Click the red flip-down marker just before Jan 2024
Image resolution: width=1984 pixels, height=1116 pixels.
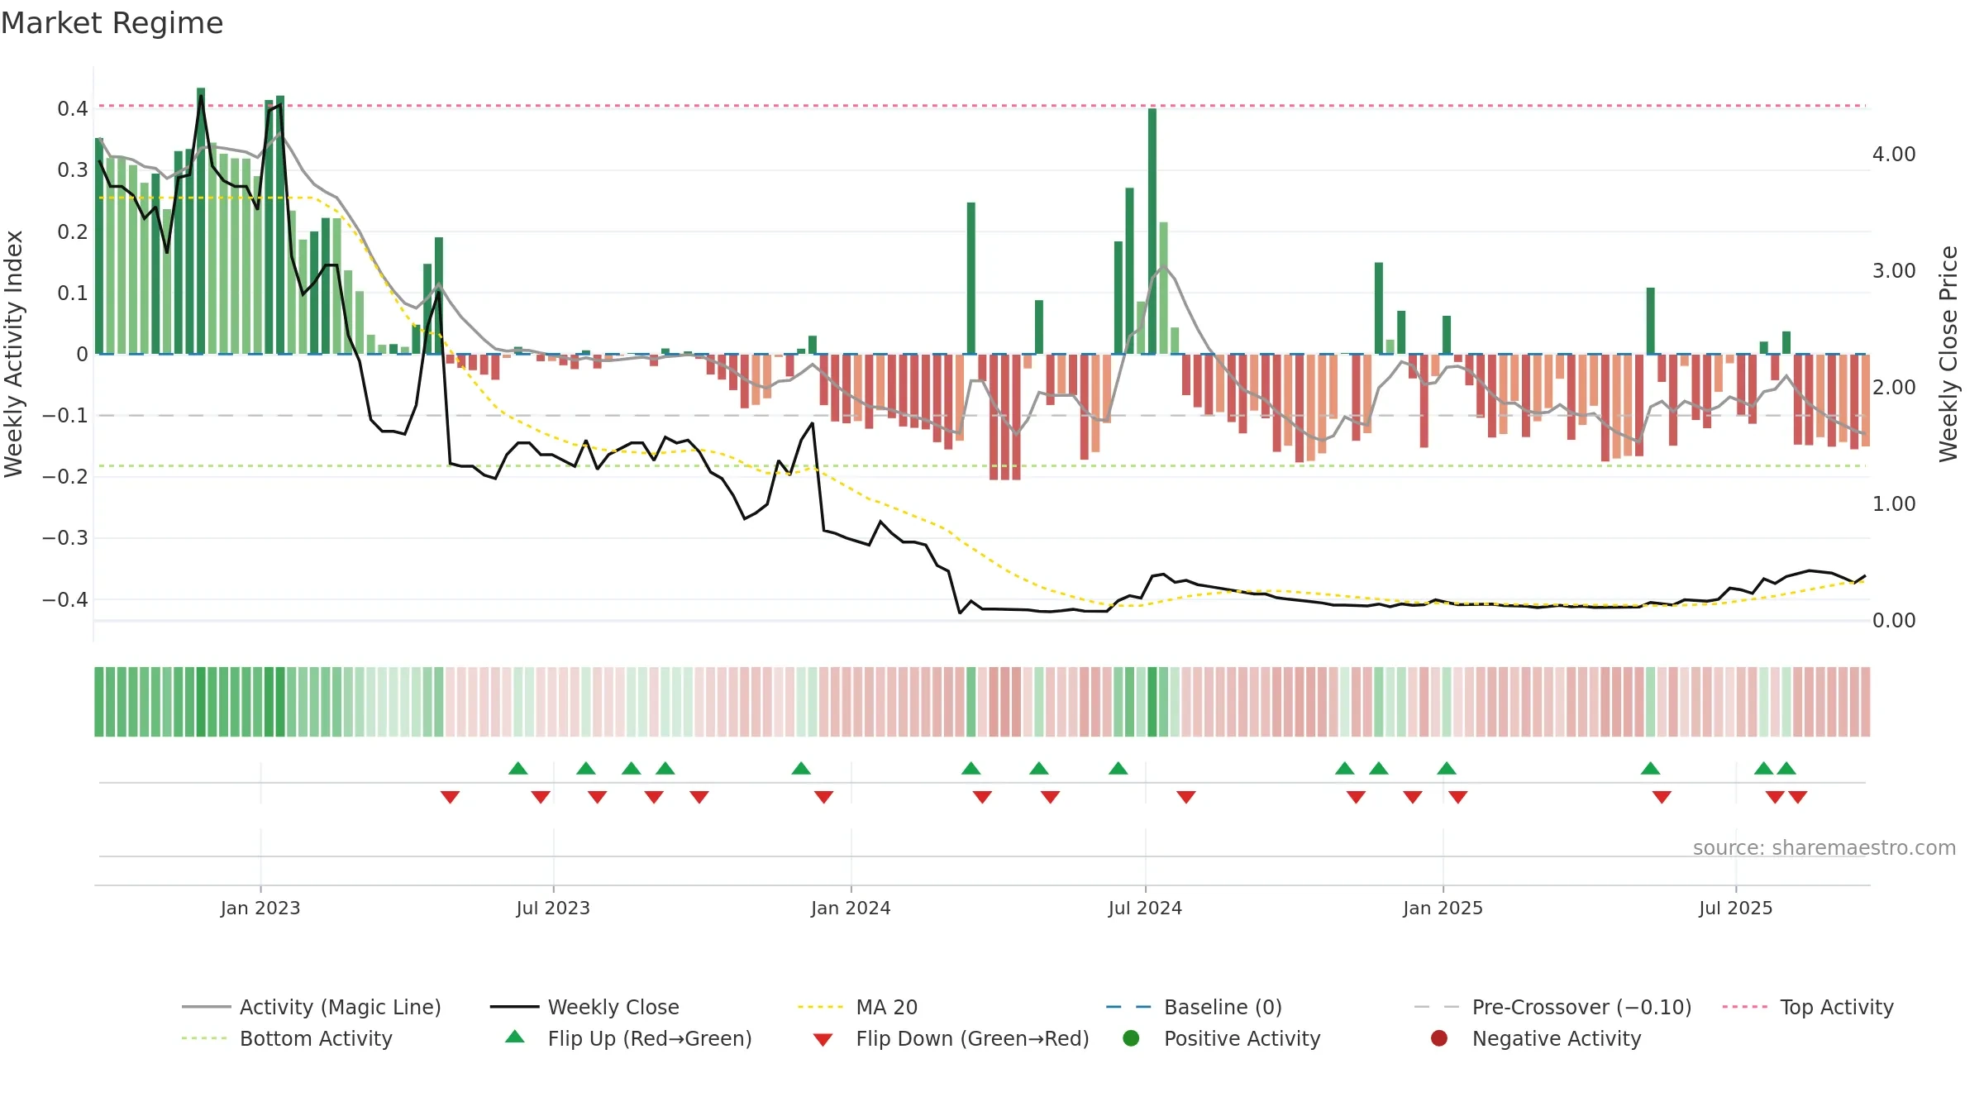(823, 797)
